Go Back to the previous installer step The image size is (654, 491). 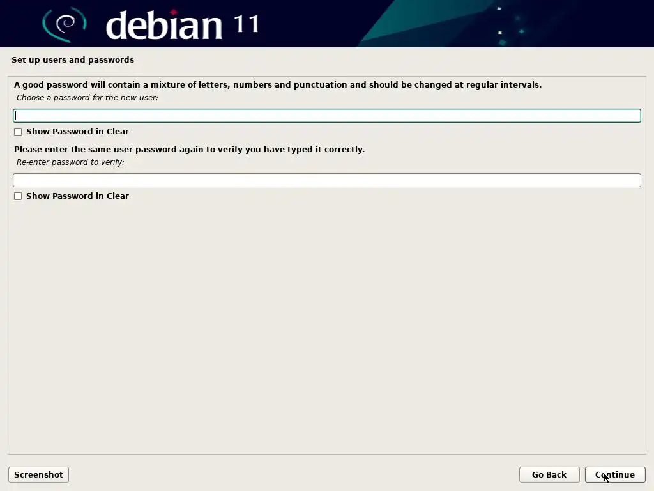(x=549, y=475)
